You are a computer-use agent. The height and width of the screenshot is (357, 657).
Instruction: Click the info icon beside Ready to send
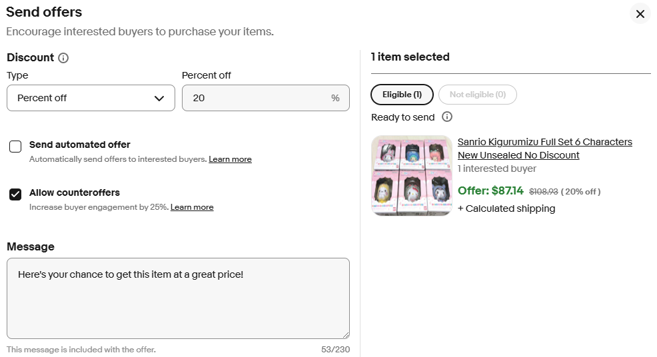click(x=447, y=117)
